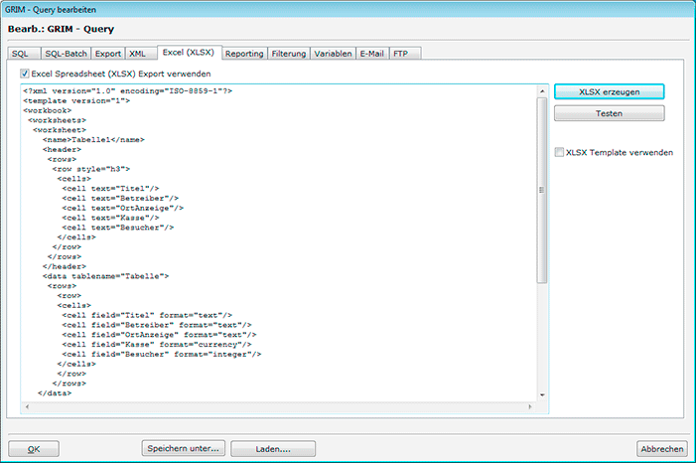Switch to the FTP tab

click(x=400, y=53)
